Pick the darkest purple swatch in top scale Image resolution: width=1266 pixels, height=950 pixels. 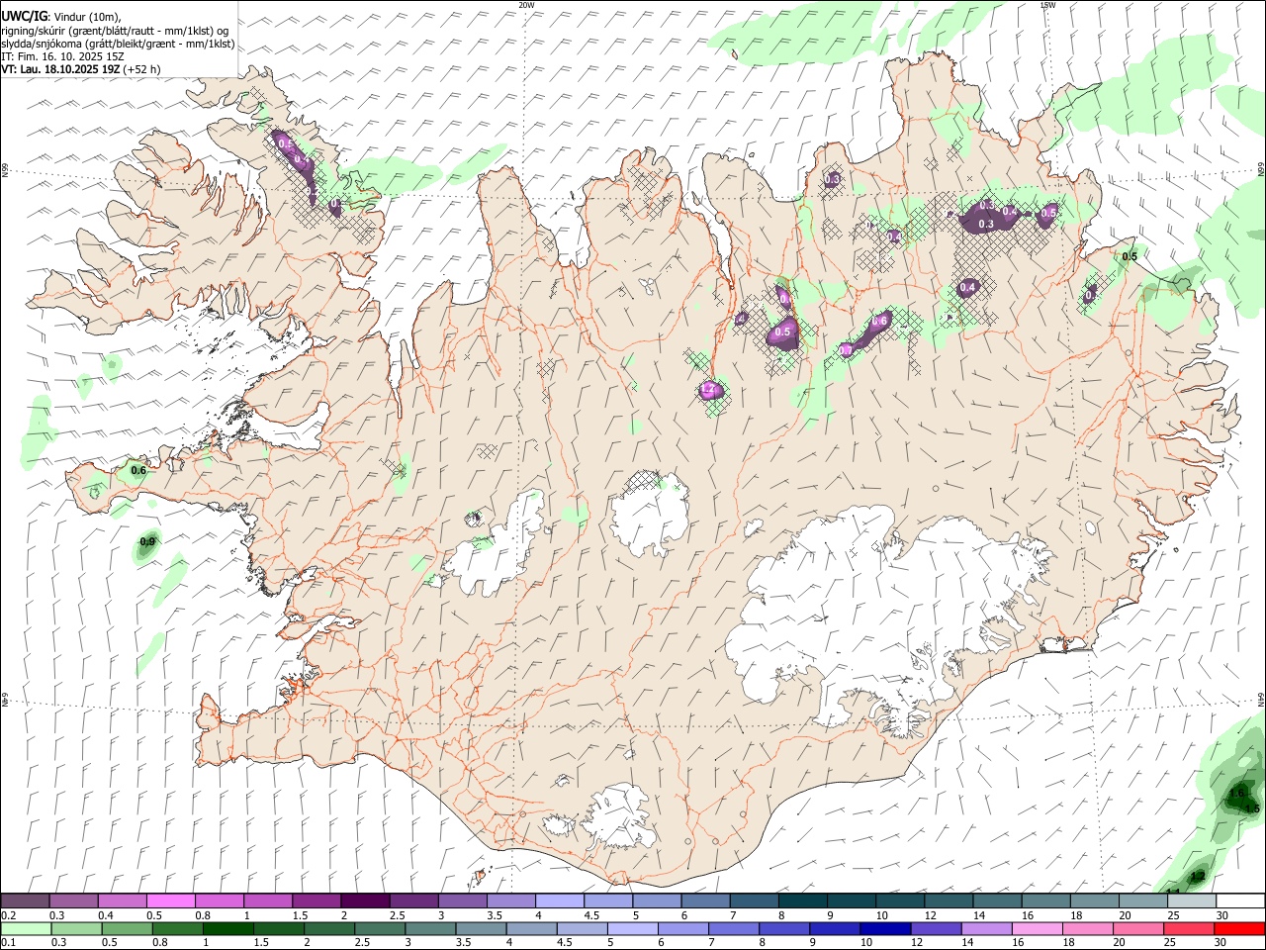click(x=364, y=902)
